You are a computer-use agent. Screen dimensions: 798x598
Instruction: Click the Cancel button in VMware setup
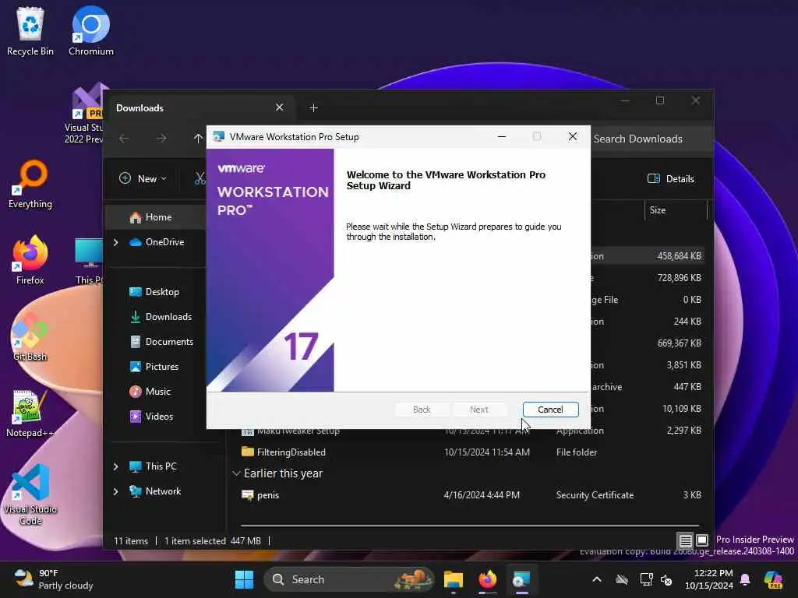550,410
